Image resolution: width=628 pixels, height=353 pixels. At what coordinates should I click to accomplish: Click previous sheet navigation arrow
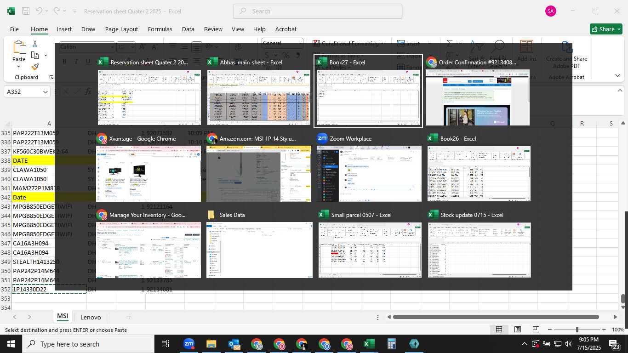coord(15,317)
